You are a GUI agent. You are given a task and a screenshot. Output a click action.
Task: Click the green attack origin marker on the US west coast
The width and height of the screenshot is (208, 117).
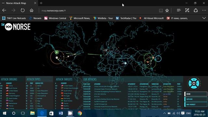pyautogui.click(x=57, y=52)
